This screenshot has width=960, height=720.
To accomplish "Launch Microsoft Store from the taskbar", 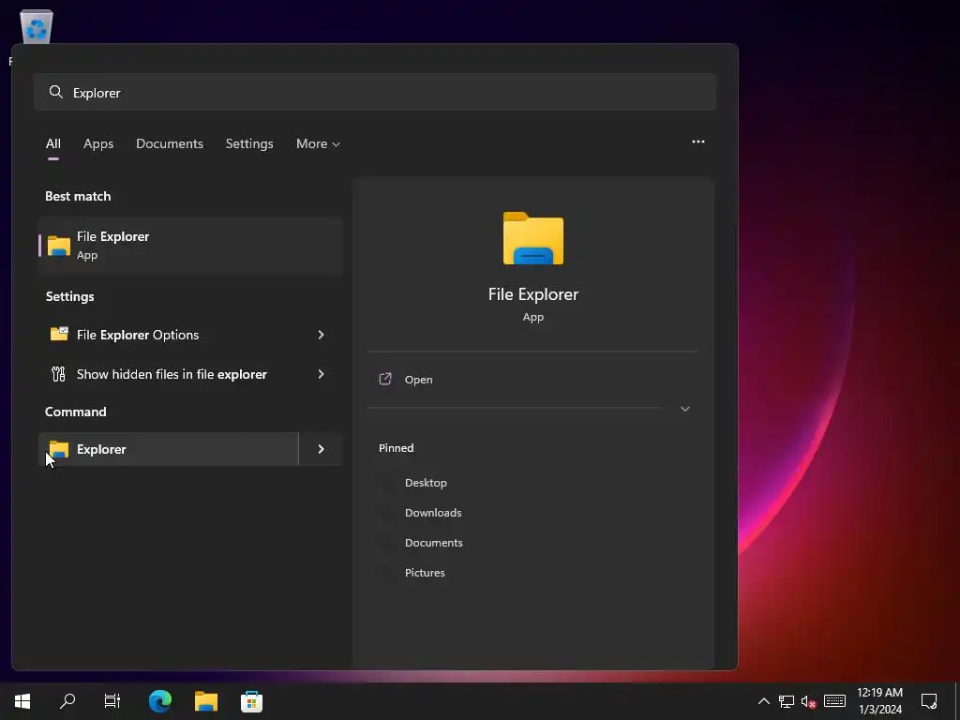I will click(251, 701).
